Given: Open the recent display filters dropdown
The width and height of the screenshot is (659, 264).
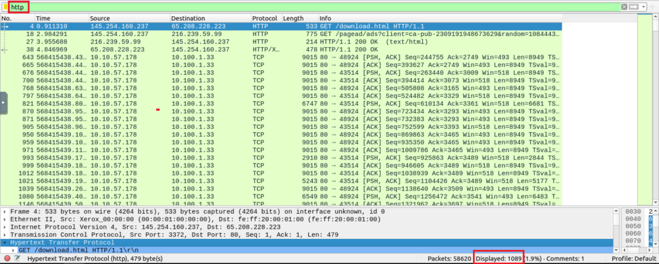Looking at the screenshot, I should click(x=643, y=6).
